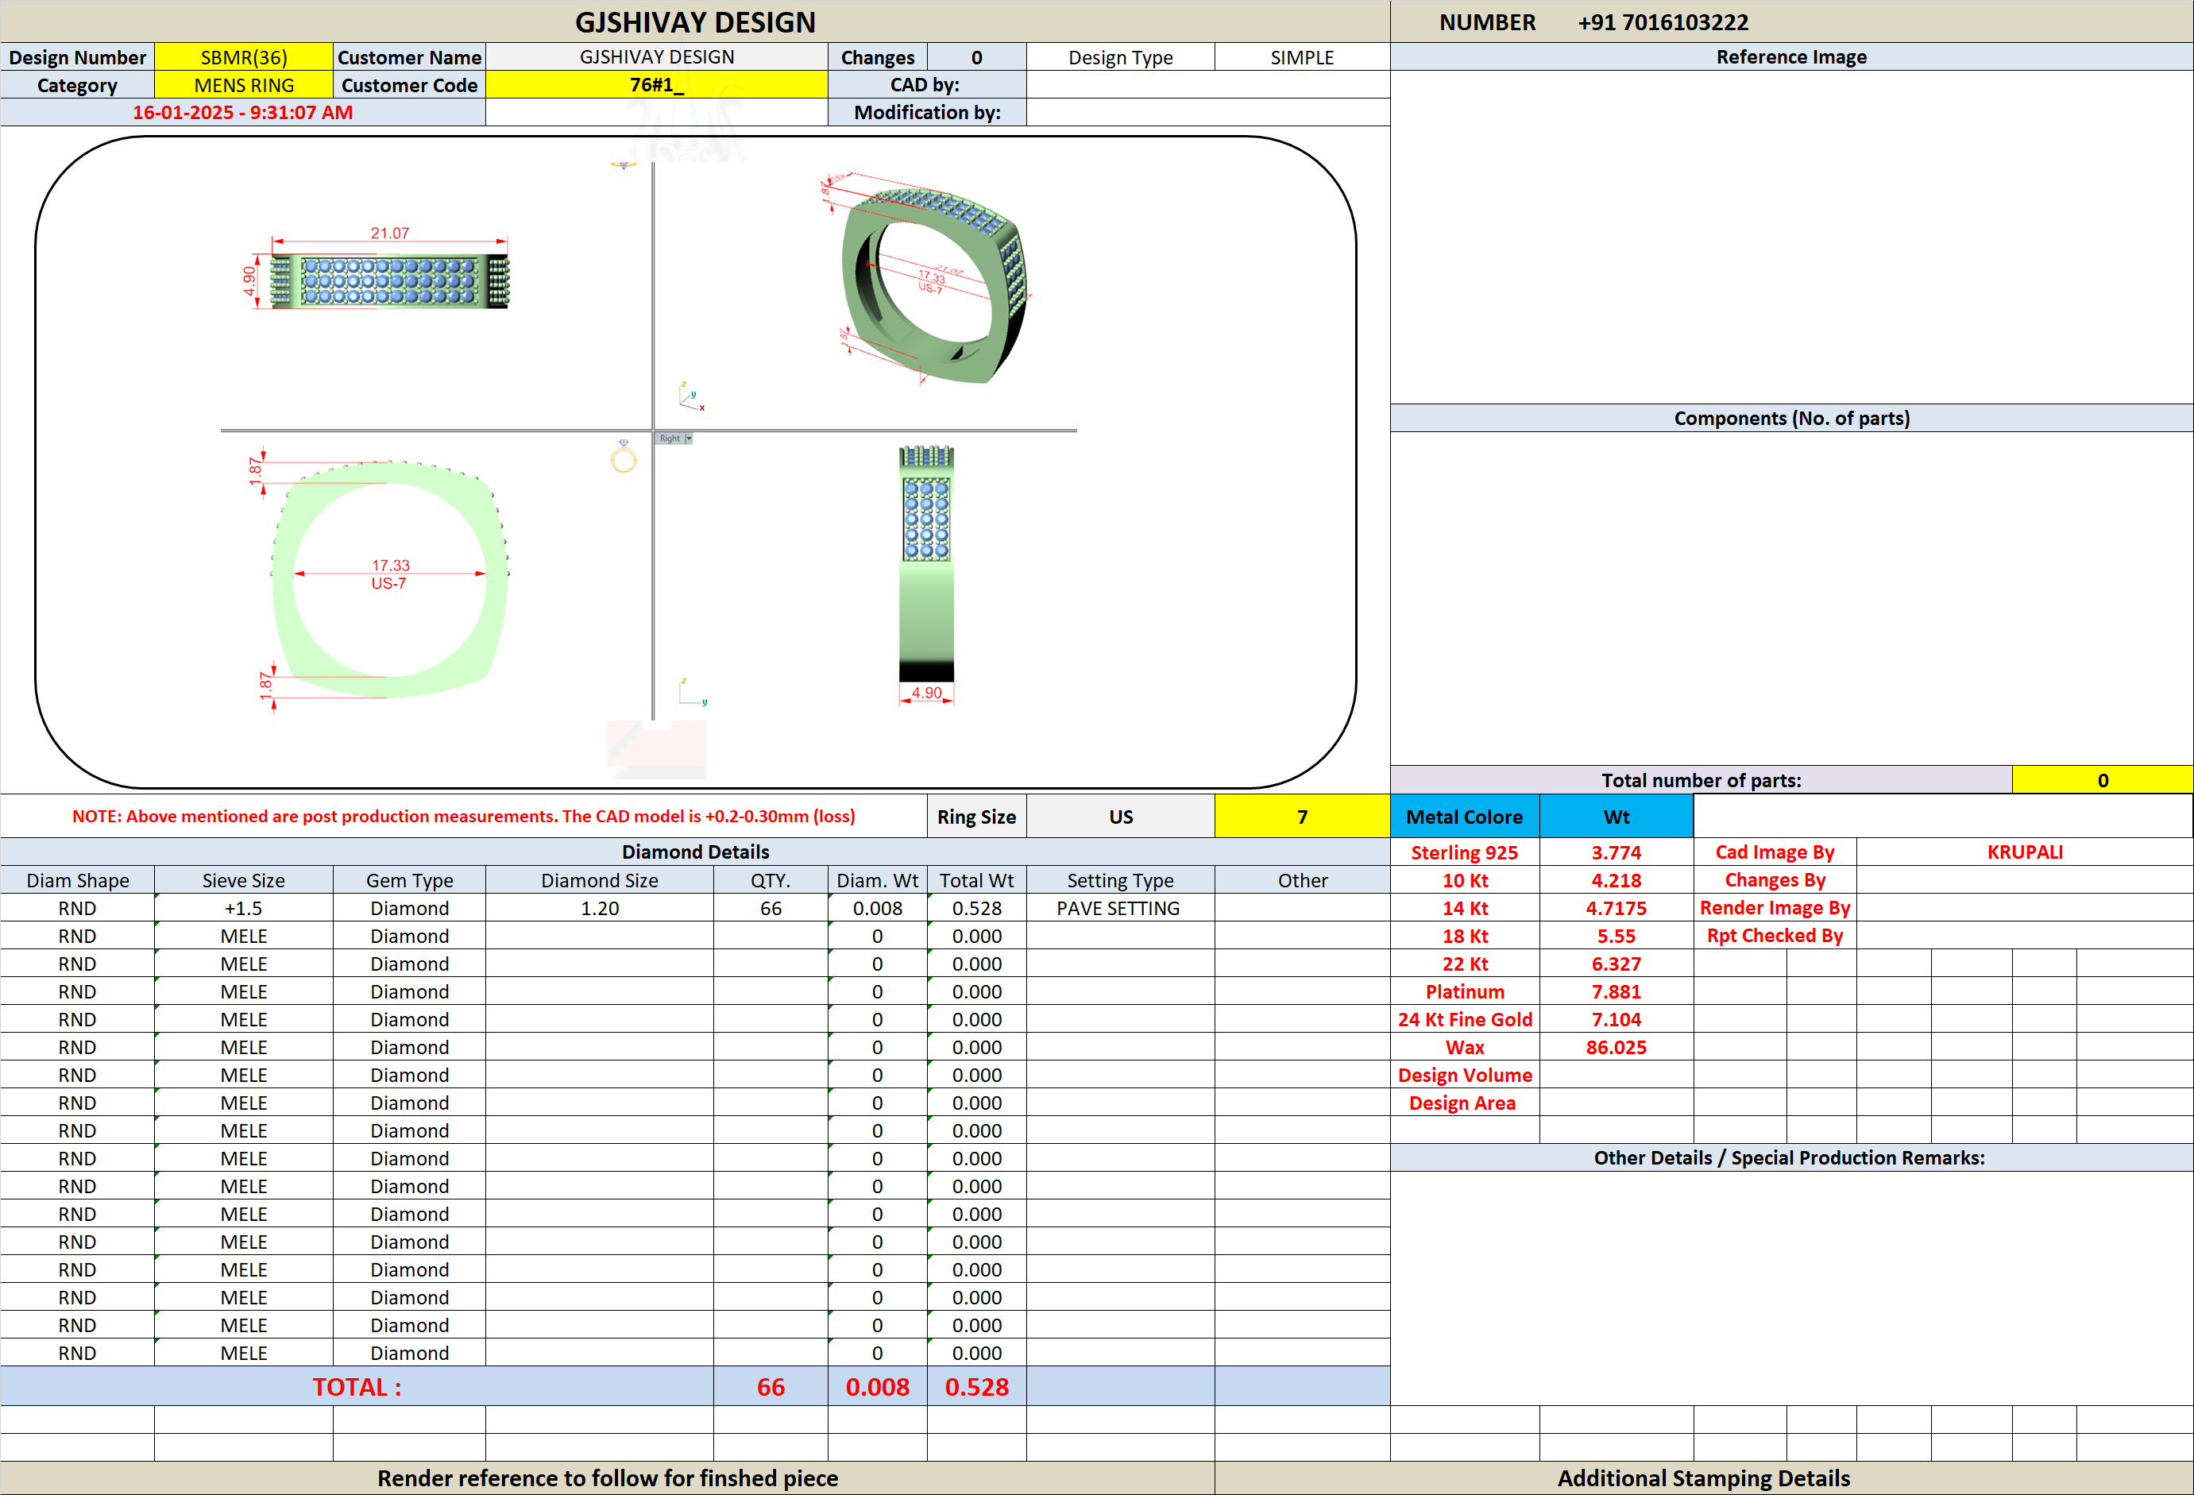The image size is (2194, 1495).
Task: Select the first row Total Wt 0.528
Action: pyautogui.click(x=976, y=908)
